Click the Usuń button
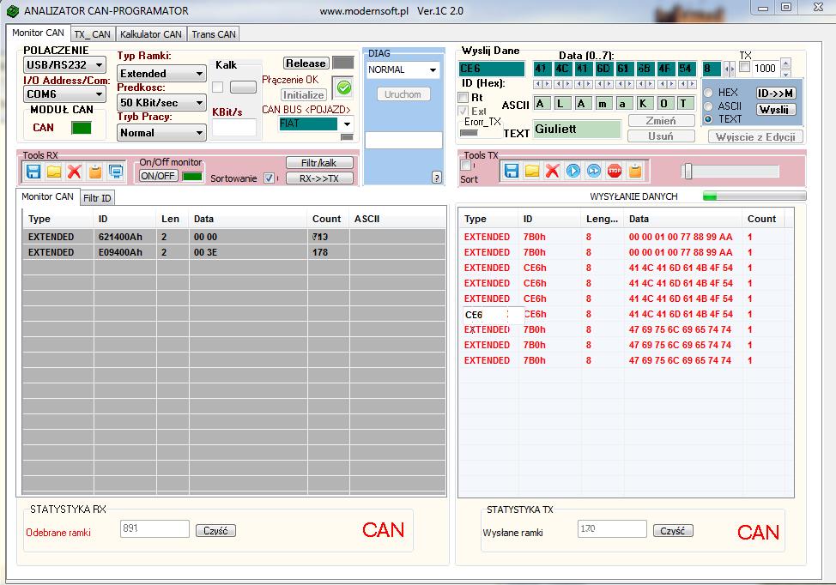The height and width of the screenshot is (585, 836). 661,136
